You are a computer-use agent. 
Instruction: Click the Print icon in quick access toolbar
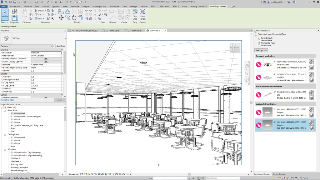click(x=37, y=2)
